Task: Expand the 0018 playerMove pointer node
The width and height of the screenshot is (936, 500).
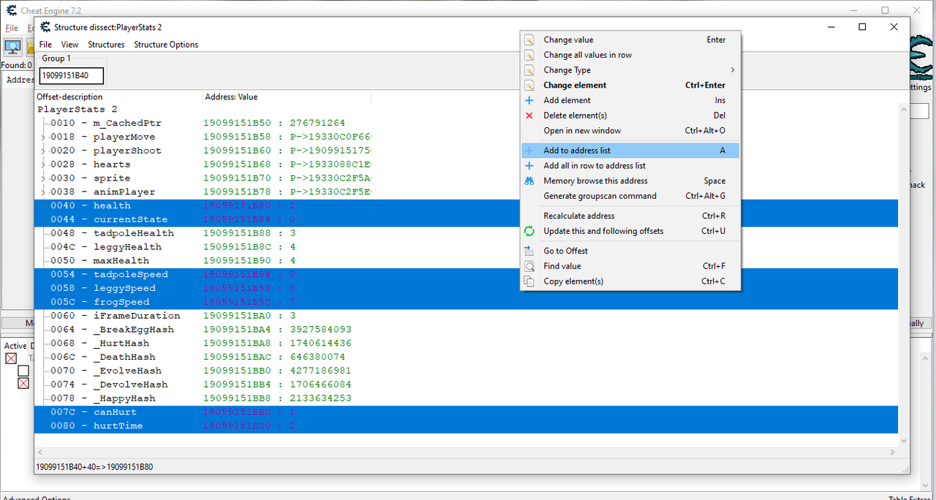Action: pos(42,137)
